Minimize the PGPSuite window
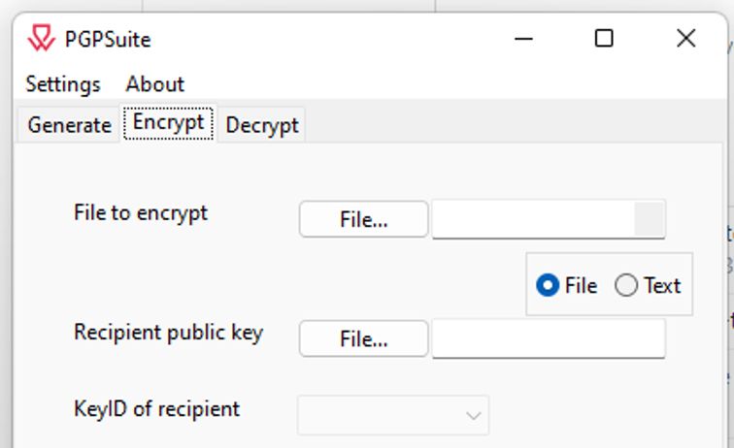Screen dimensions: 734x448 (522, 39)
